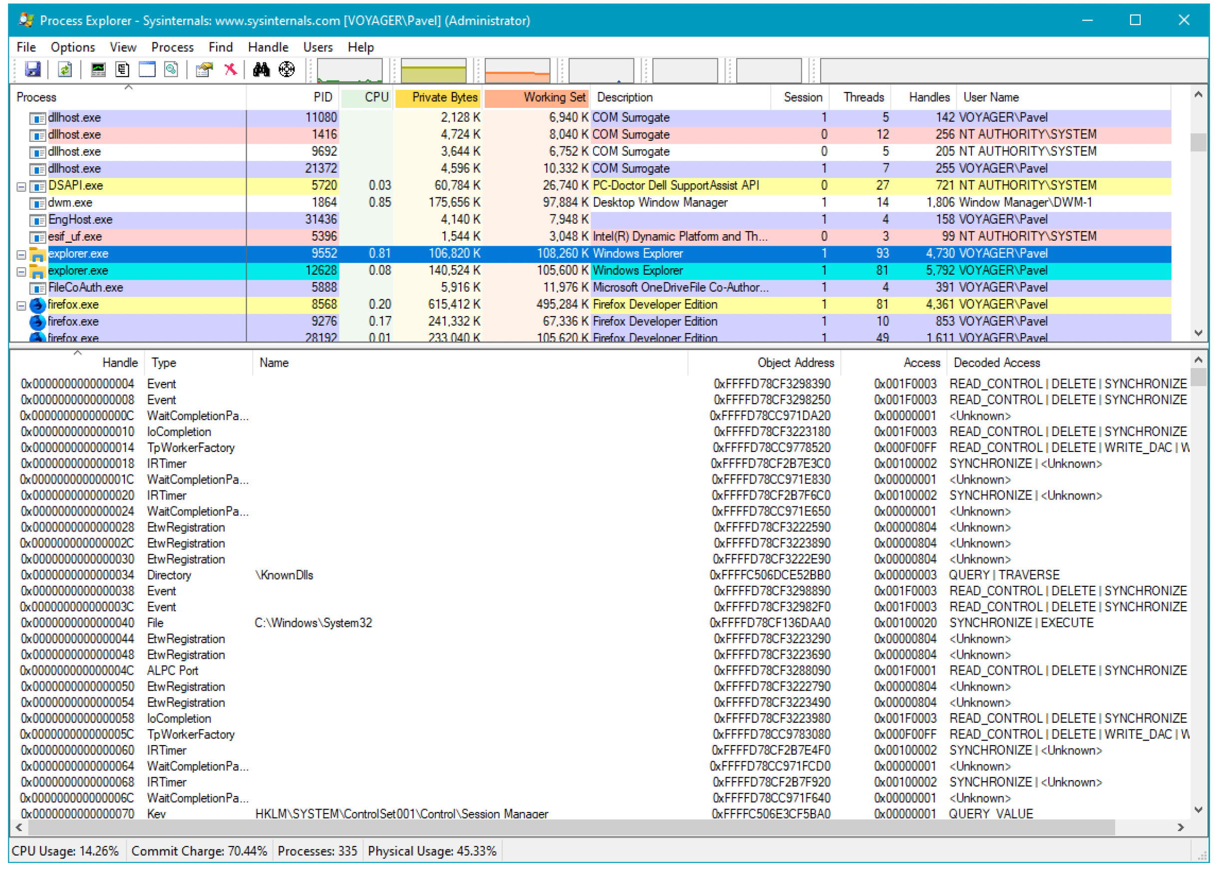Click the folder icon of explorer.exe PID 9552

tap(37, 254)
